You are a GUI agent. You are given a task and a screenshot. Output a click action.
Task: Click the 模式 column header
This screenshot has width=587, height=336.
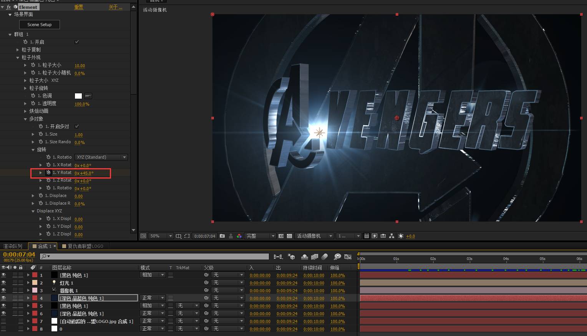[145, 268]
